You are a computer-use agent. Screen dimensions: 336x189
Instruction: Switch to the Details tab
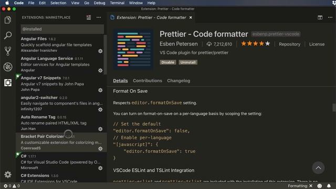point(120,81)
